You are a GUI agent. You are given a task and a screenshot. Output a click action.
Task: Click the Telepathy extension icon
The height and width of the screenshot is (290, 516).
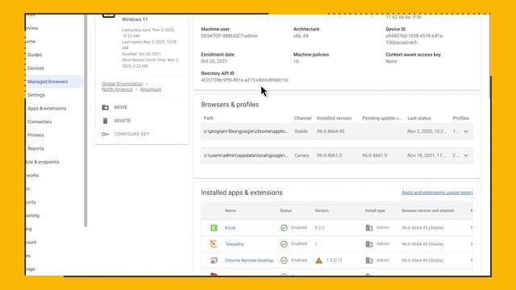click(x=214, y=244)
